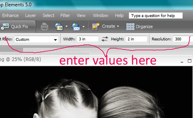Expand the email icon dropdown arrow

[x=83, y=26]
